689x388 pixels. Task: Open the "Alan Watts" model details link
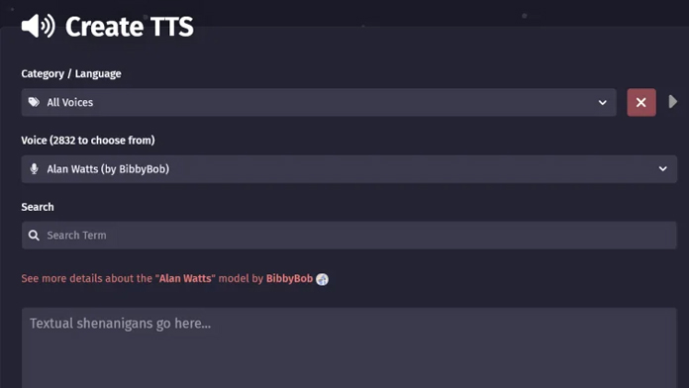pos(185,278)
